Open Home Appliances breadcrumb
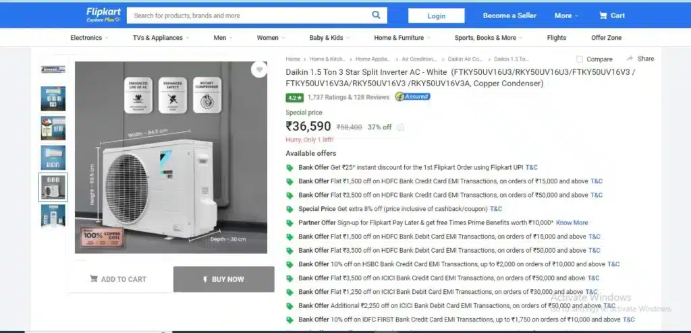The width and height of the screenshot is (691, 333). [372, 59]
